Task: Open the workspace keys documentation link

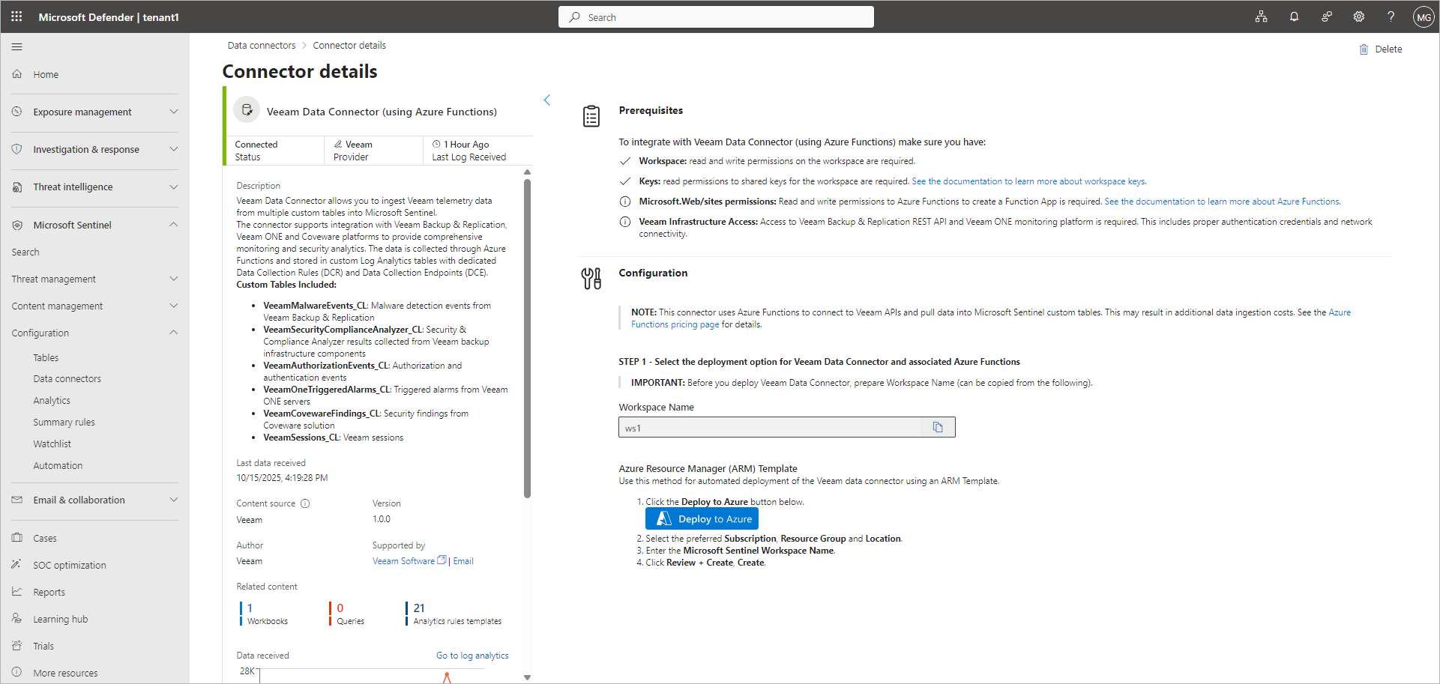Action: click(1029, 181)
